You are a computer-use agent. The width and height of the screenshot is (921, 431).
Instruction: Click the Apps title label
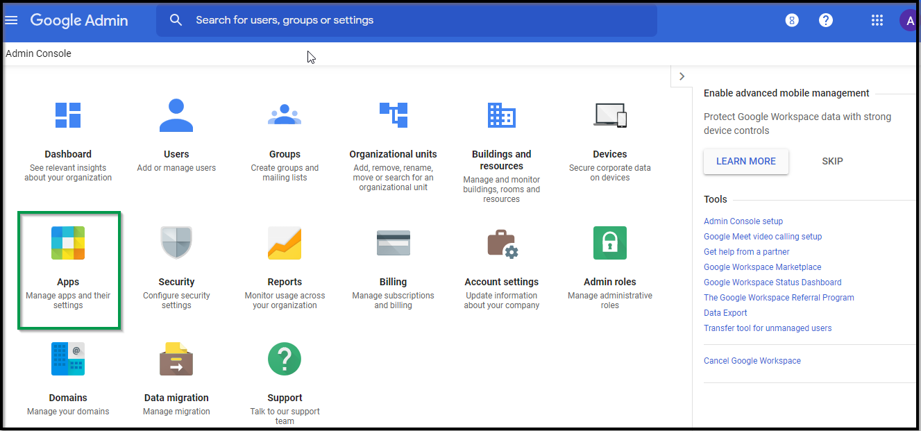pyautogui.click(x=68, y=282)
